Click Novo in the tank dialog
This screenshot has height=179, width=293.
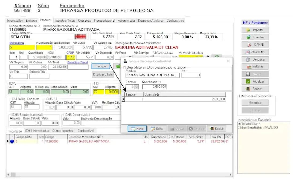click(x=137, y=129)
